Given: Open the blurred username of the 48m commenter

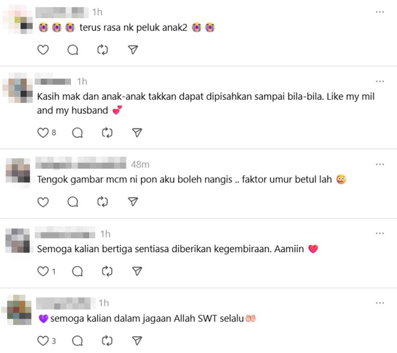Looking at the screenshot, I should [x=81, y=163].
